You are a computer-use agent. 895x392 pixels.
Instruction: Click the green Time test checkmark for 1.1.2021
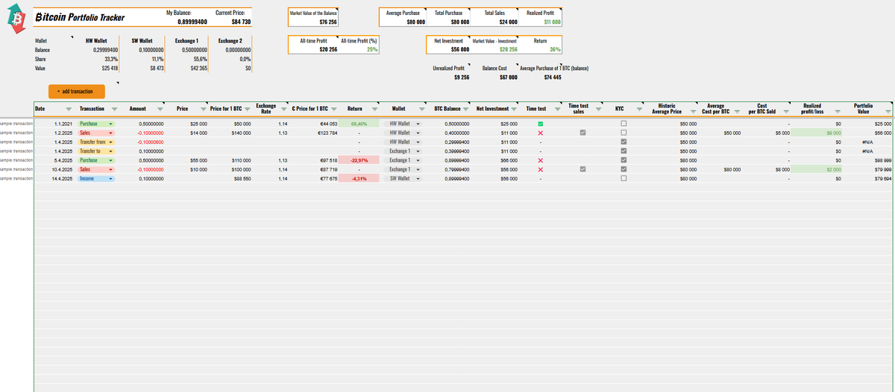click(x=540, y=124)
